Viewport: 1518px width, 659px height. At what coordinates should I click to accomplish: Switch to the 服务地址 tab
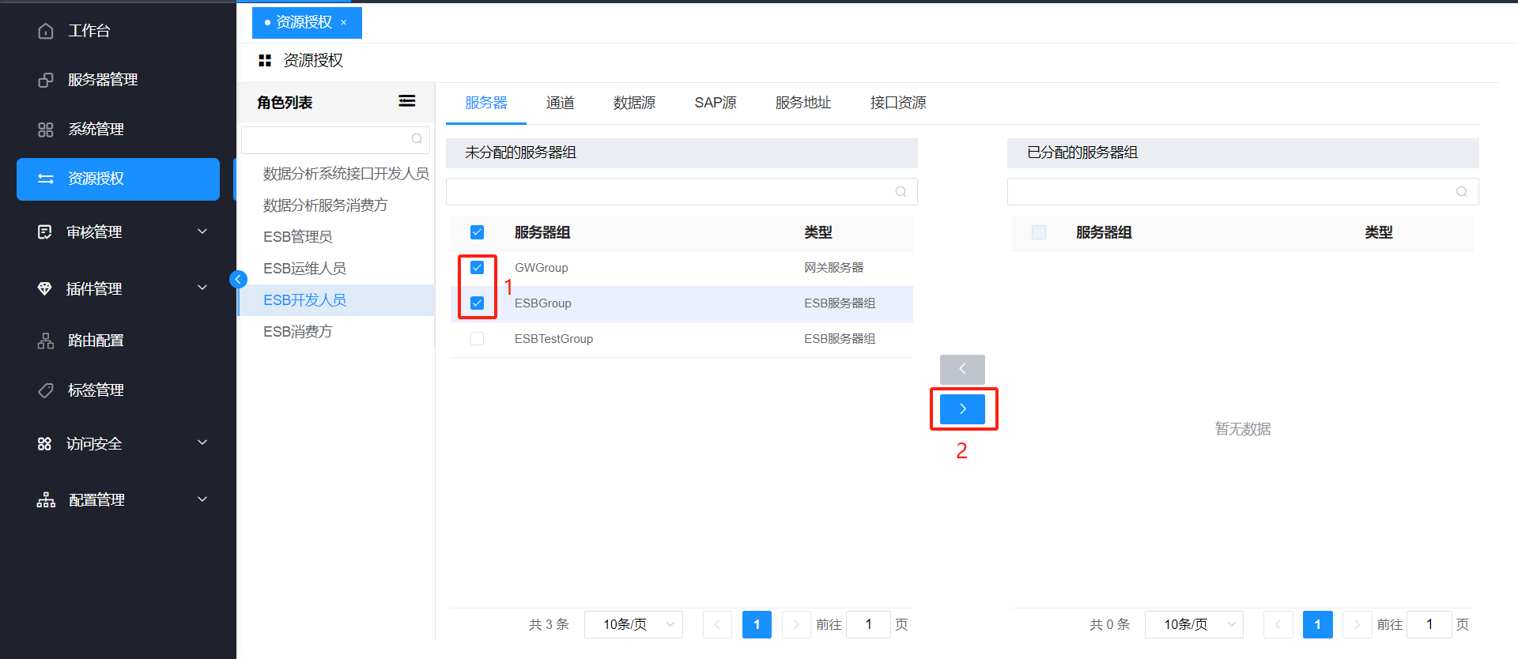[803, 103]
